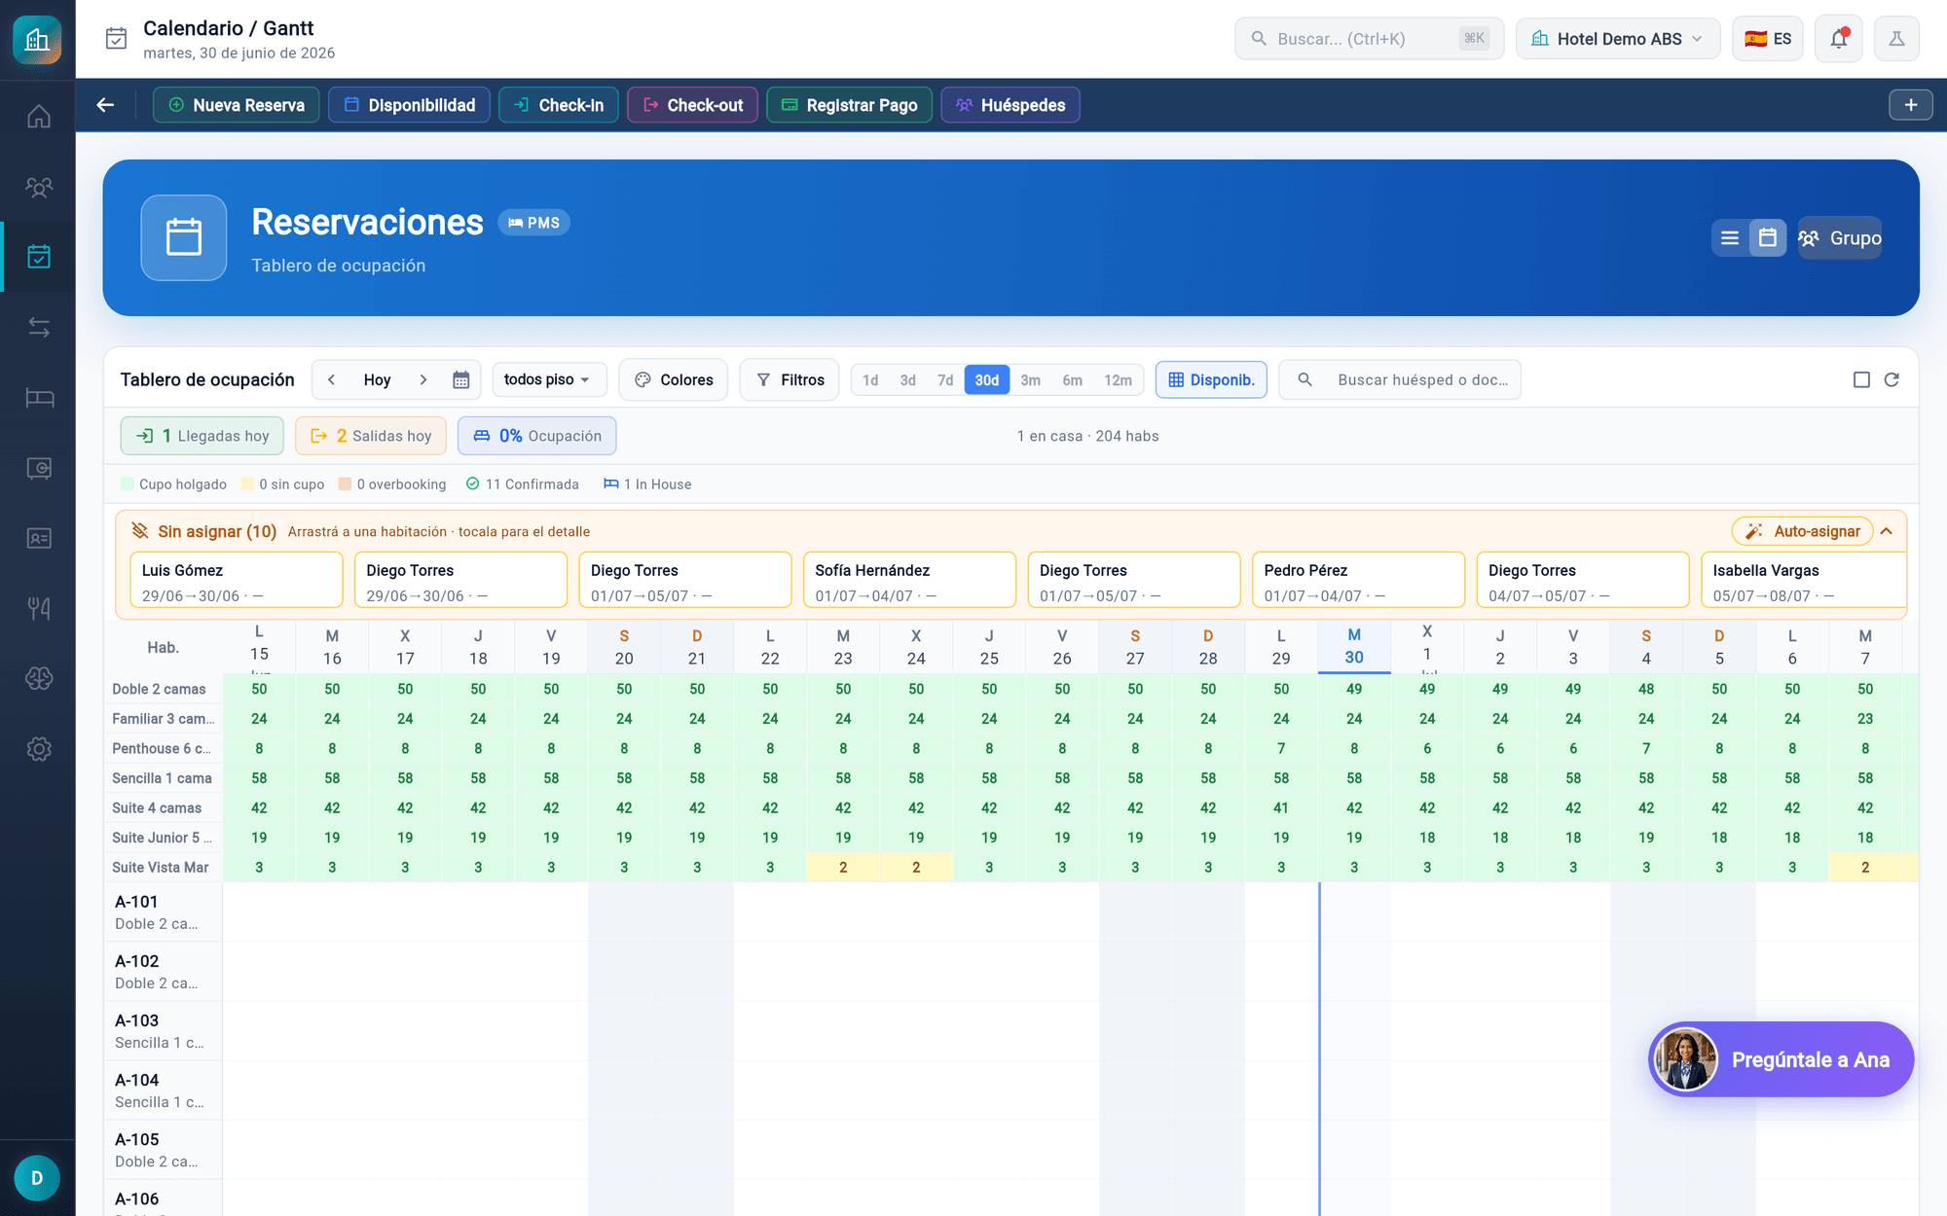This screenshot has width=1947, height=1216.
Task: Open the Filtros panel
Action: pyautogui.click(x=790, y=380)
